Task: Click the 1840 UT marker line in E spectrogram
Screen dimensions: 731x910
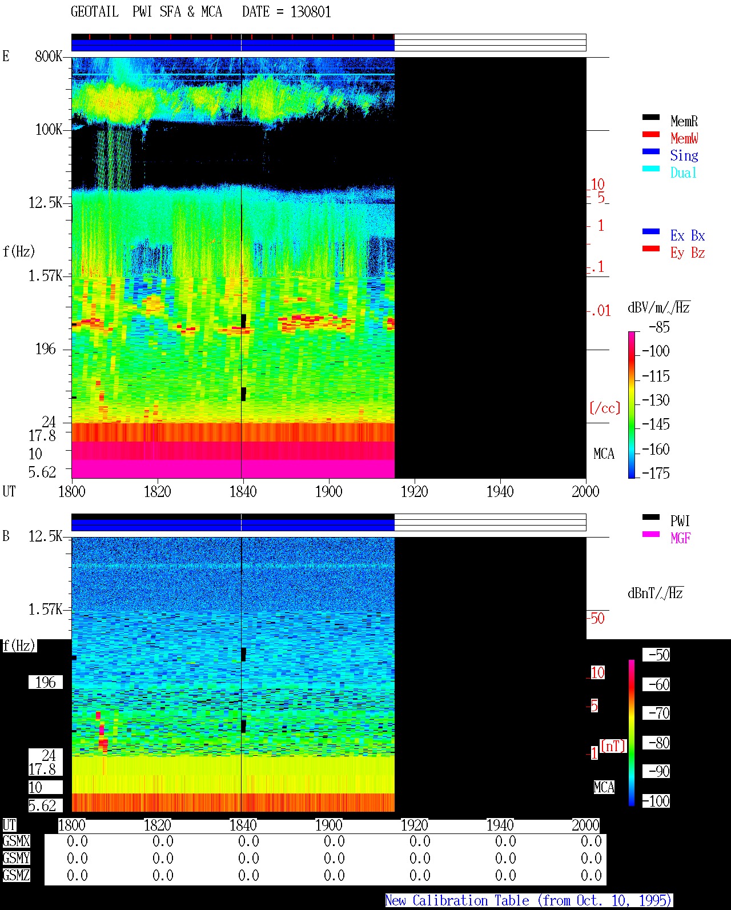Action: click(242, 267)
